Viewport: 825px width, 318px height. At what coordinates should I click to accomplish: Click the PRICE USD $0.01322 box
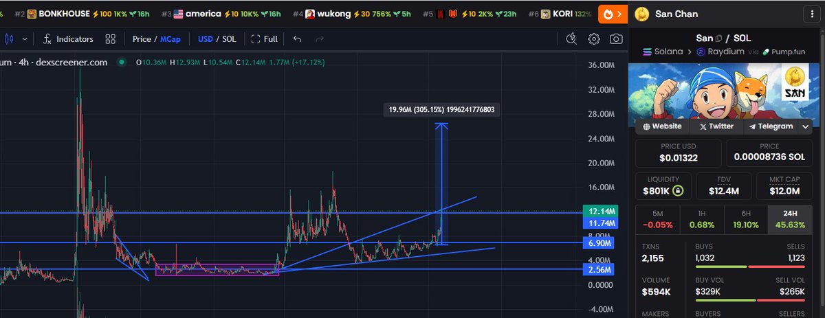[x=678, y=152]
